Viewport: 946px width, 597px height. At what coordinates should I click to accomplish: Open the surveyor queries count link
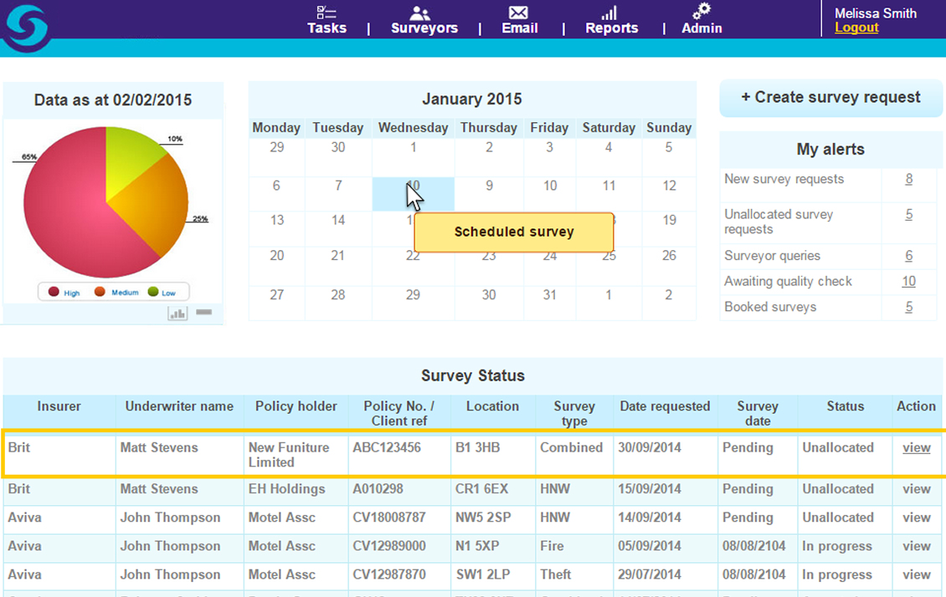[x=908, y=257]
